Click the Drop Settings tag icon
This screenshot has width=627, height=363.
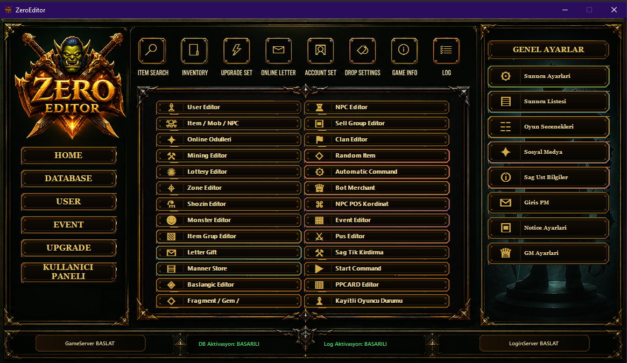(x=362, y=51)
